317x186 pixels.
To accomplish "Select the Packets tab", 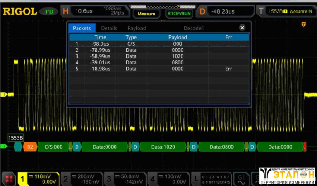I will coord(82,28).
